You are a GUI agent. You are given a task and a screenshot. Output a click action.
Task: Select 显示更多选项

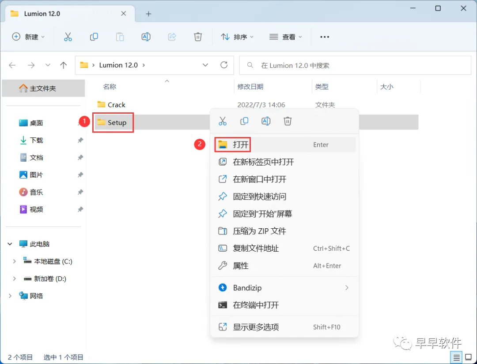click(x=285, y=327)
